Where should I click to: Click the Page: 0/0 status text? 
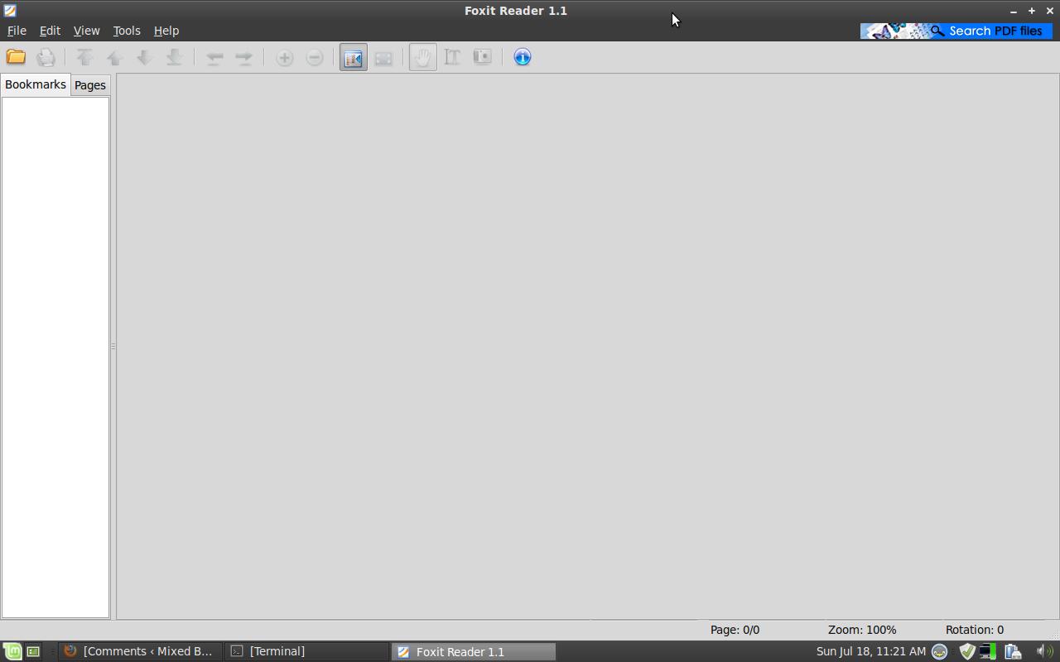tap(735, 630)
